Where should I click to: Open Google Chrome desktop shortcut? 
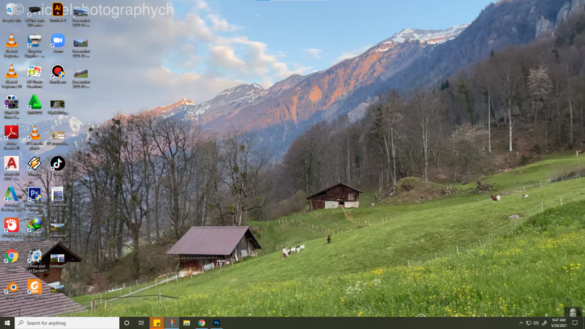click(11, 261)
